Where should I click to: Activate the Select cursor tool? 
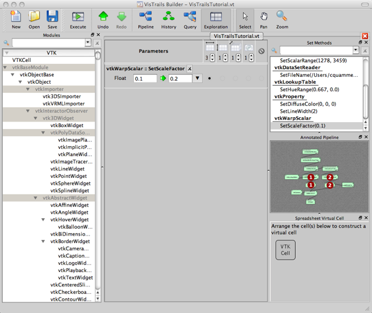[245, 20]
